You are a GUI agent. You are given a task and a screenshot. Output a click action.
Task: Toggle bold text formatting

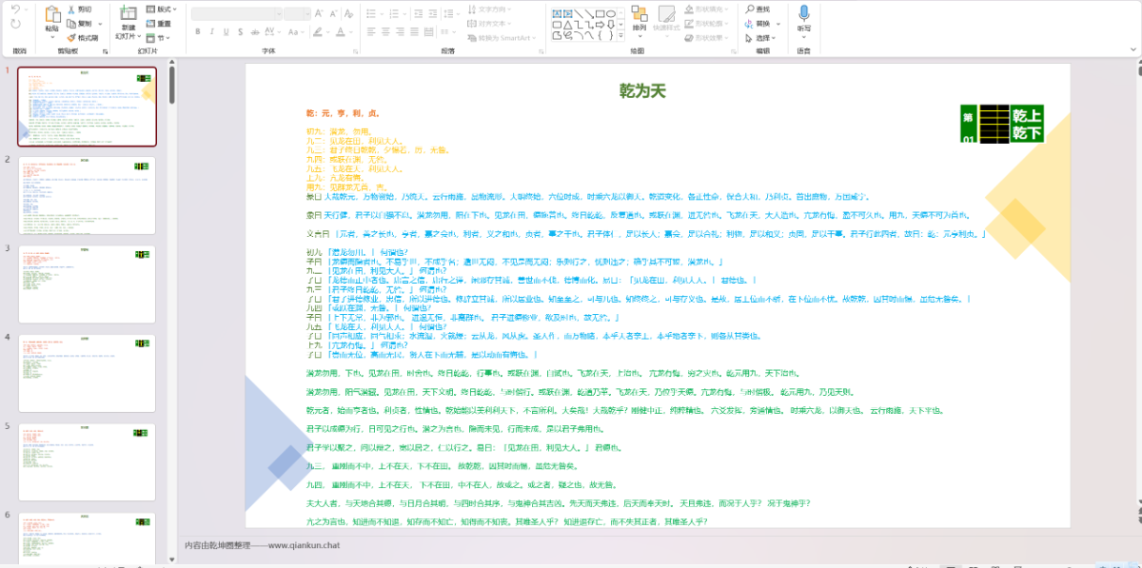(x=198, y=31)
